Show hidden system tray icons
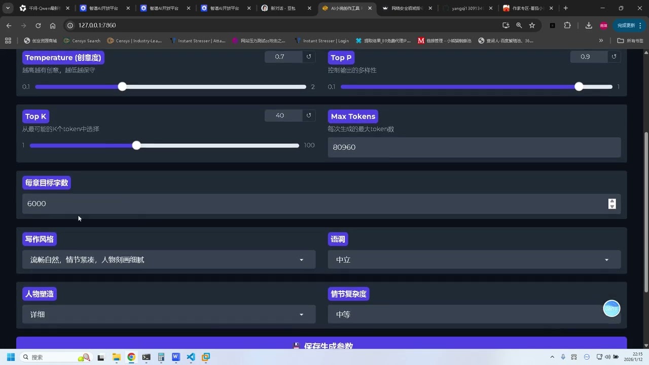The height and width of the screenshot is (365, 649). coord(553,357)
